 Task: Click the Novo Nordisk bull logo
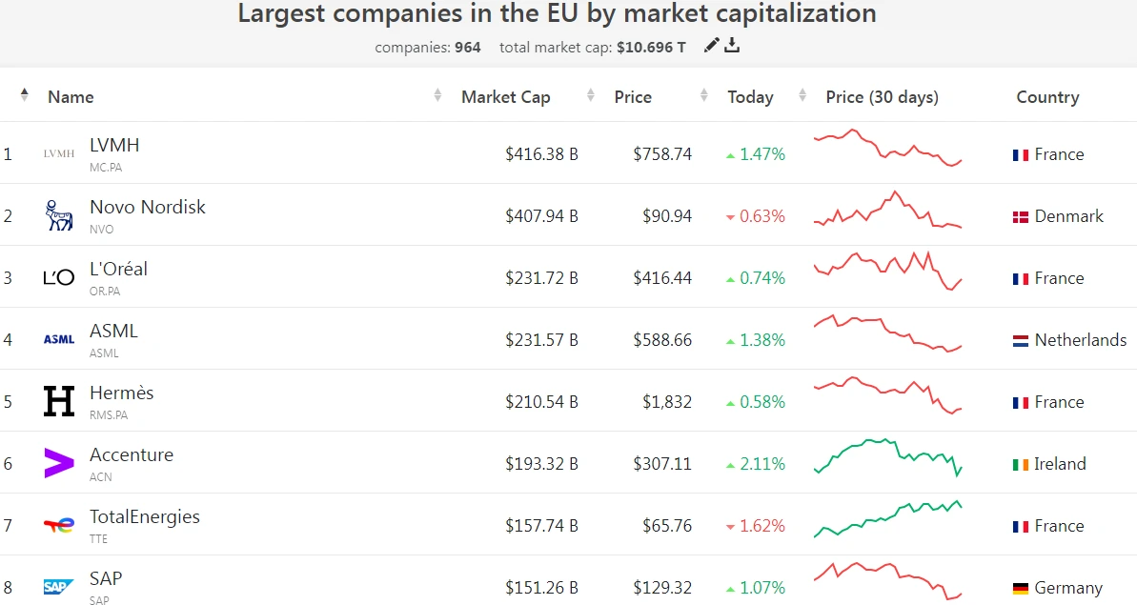[x=59, y=214]
